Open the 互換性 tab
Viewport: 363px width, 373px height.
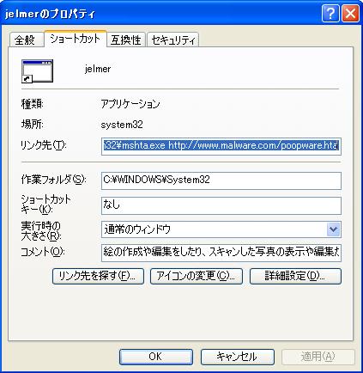[x=126, y=40]
